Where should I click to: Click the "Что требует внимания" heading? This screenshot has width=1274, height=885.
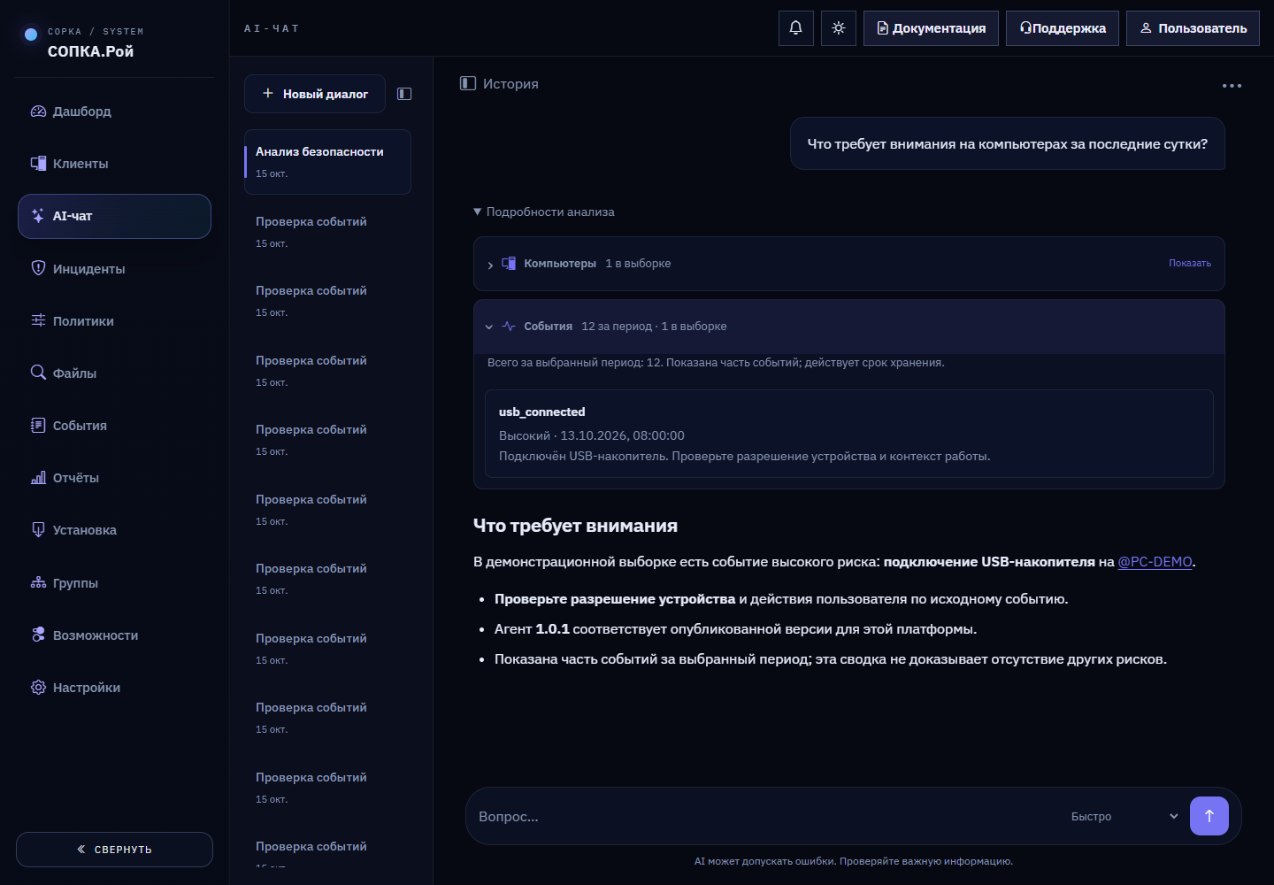coord(575,526)
